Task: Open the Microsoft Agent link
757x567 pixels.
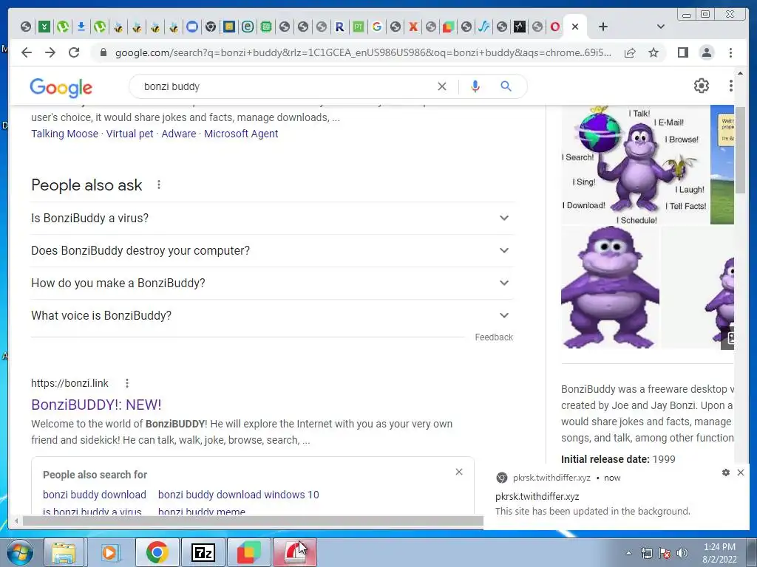Action: tap(241, 134)
